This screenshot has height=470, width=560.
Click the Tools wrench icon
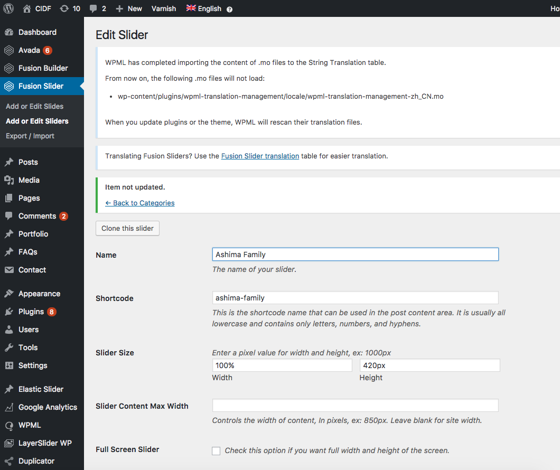click(x=9, y=347)
